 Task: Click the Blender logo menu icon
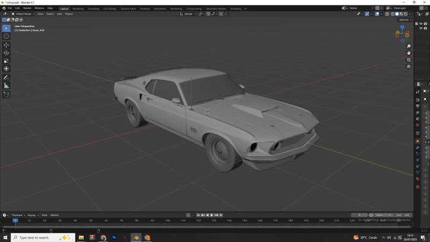pyautogui.click(x=4, y=8)
